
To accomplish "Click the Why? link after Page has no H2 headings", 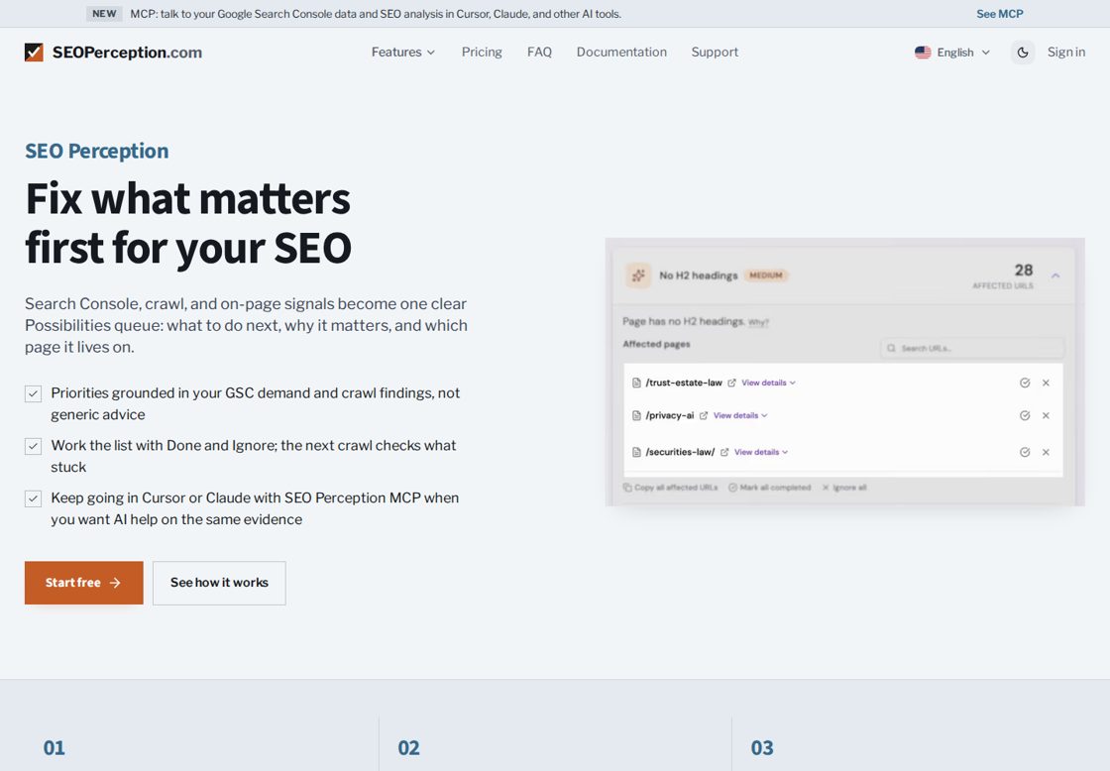I will coord(758,323).
